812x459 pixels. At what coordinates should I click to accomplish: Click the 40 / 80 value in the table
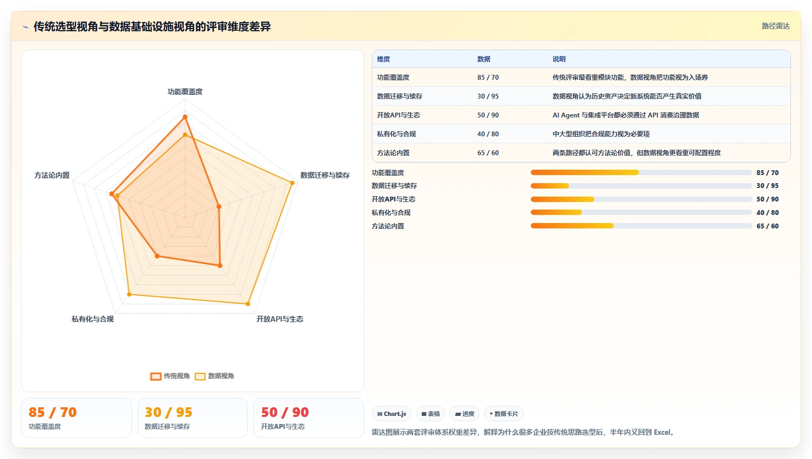point(488,134)
